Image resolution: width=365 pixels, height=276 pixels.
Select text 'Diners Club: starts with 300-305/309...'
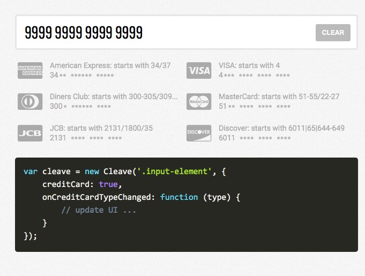click(114, 96)
